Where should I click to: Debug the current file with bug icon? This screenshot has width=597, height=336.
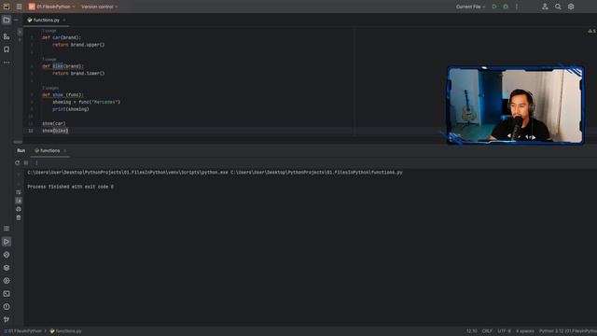[x=506, y=7]
